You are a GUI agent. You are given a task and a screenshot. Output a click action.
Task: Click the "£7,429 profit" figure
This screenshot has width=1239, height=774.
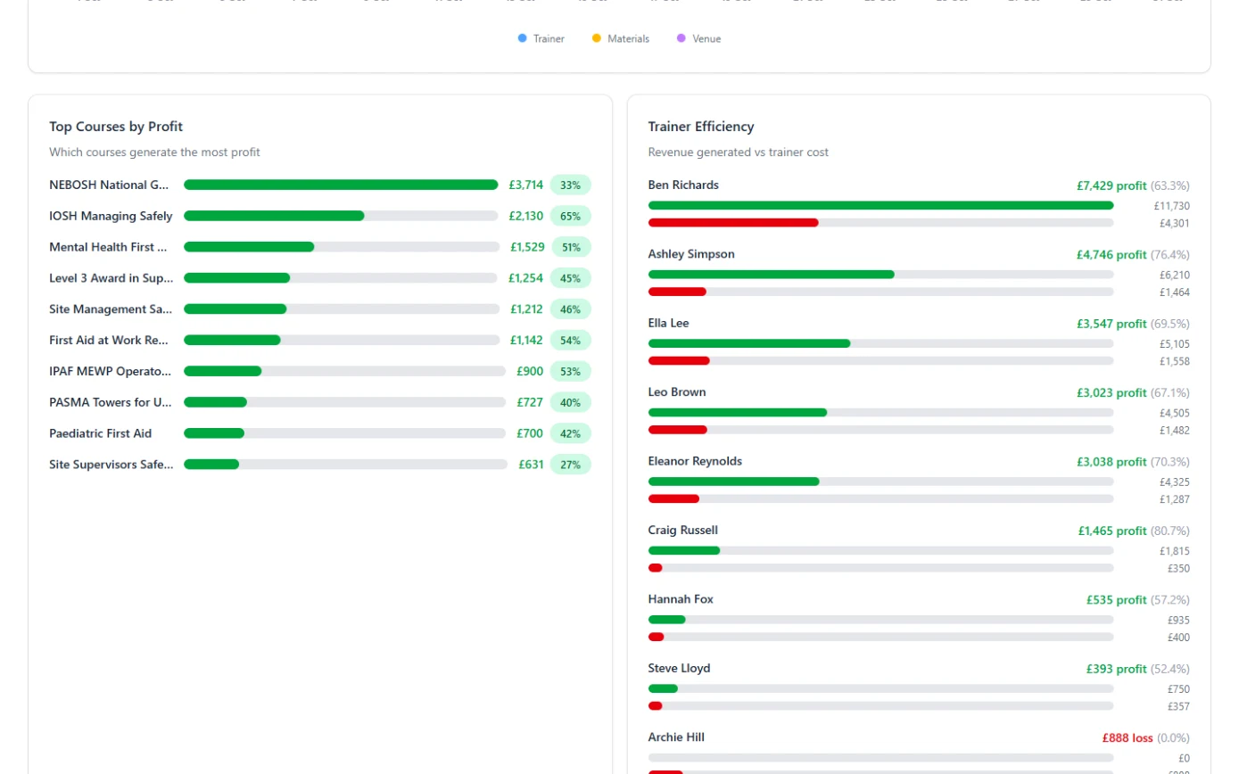tap(1111, 185)
